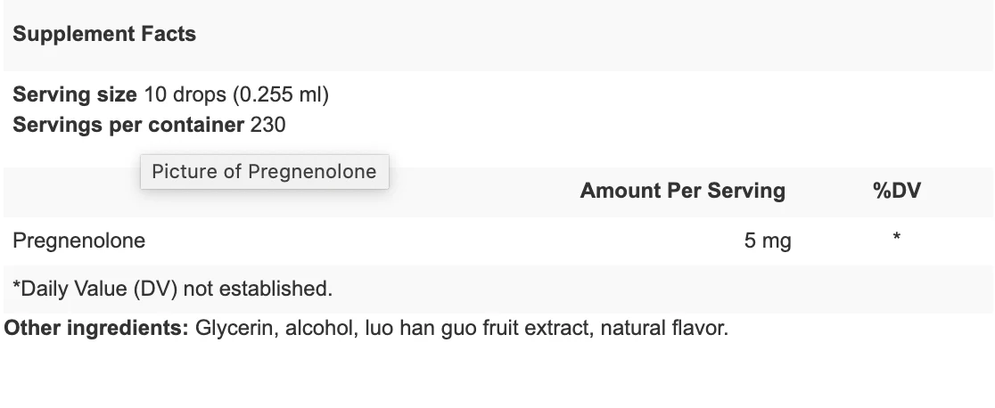Image resolution: width=995 pixels, height=408 pixels.
Task: Click the Daily Value not established footnote
Action: point(173,289)
